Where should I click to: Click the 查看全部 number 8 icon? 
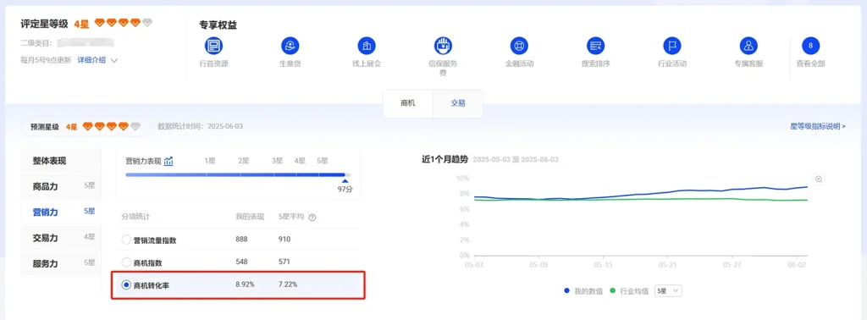click(x=810, y=46)
